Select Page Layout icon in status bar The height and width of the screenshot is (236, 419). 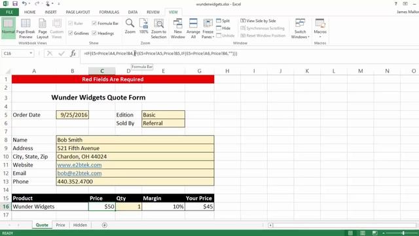[363, 233]
